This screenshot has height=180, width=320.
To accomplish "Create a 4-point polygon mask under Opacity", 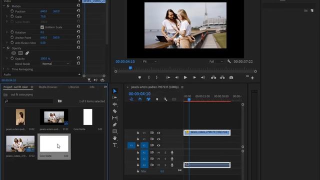I will pyautogui.click(x=20, y=53).
